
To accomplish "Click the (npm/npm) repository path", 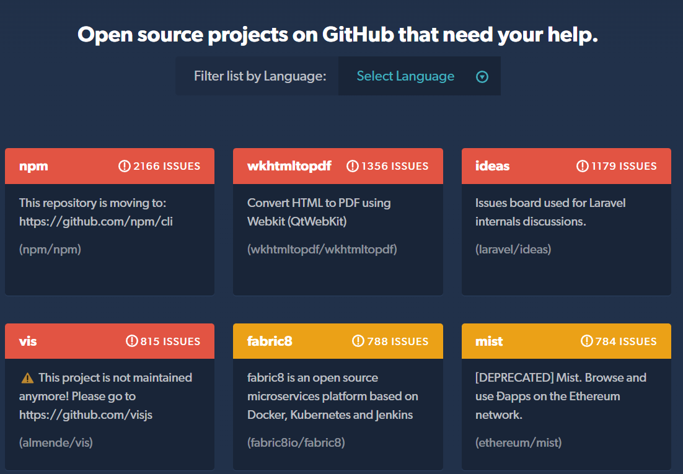I will pos(50,249).
